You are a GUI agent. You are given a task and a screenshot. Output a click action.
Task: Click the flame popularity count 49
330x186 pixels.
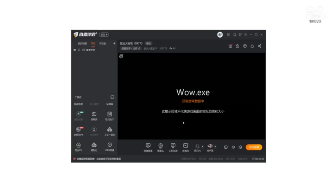pyautogui.click(x=172, y=48)
